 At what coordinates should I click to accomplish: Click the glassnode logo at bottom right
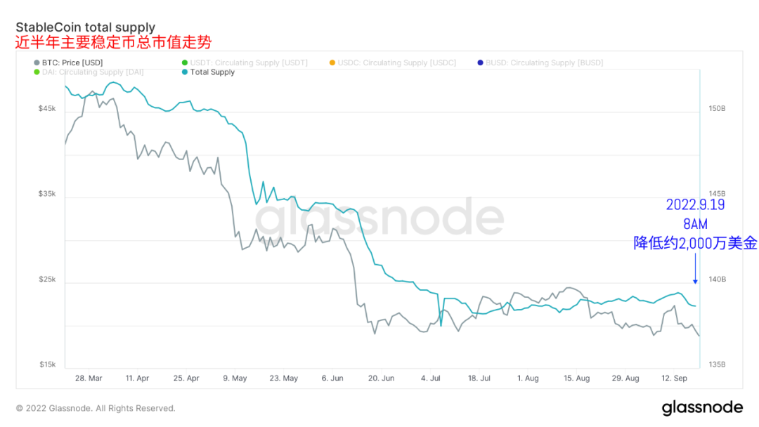(702, 407)
